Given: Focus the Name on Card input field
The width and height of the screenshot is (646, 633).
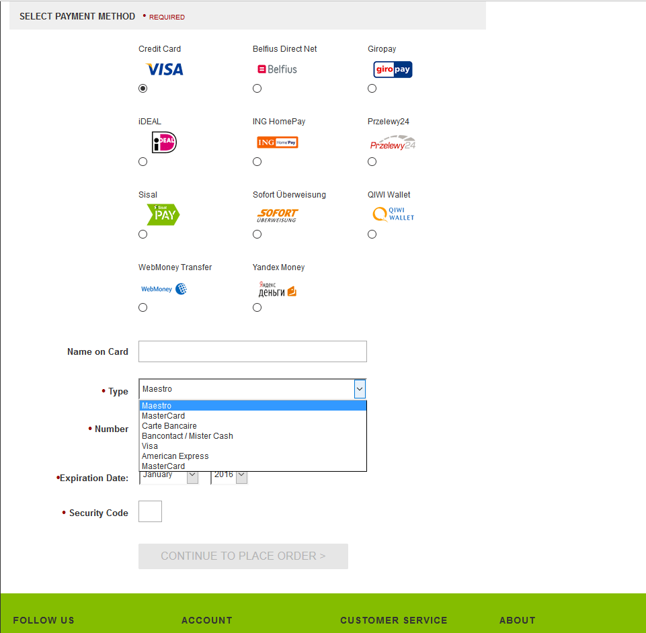Looking at the screenshot, I should 253,351.
